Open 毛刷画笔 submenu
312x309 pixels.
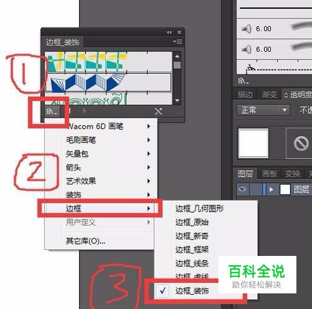(101, 140)
